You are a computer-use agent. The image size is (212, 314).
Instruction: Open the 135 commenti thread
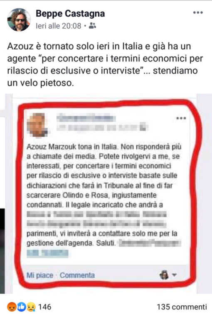(182, 307)
